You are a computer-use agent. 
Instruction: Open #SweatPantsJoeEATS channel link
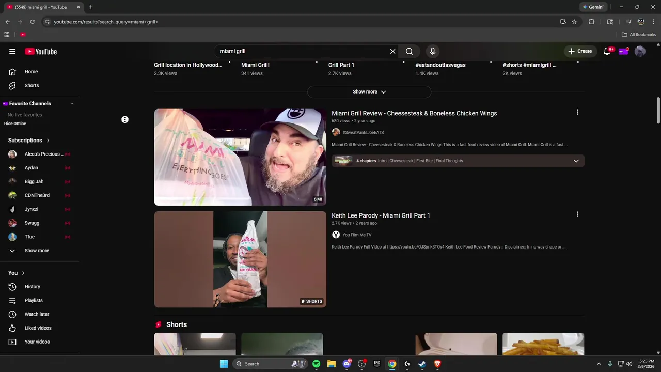pos(363,132)
